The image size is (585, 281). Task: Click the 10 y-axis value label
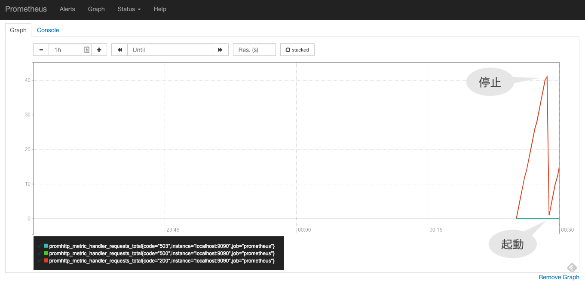pyautogui.click(x=28, y=184)
